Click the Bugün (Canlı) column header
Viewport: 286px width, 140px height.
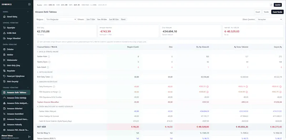click(133, 47)
